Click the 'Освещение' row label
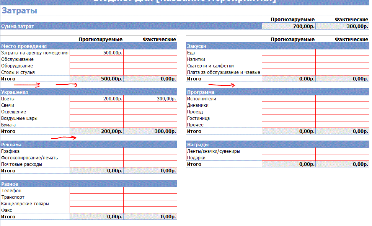 tap(13, 112)
